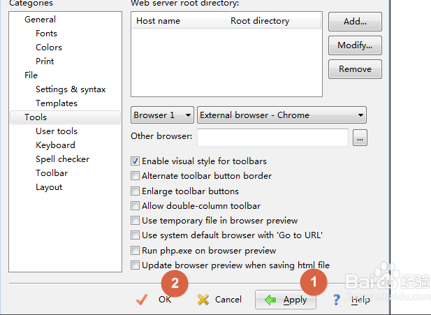Select 'Settings & syntax' in Categories tree

[71, 89]
